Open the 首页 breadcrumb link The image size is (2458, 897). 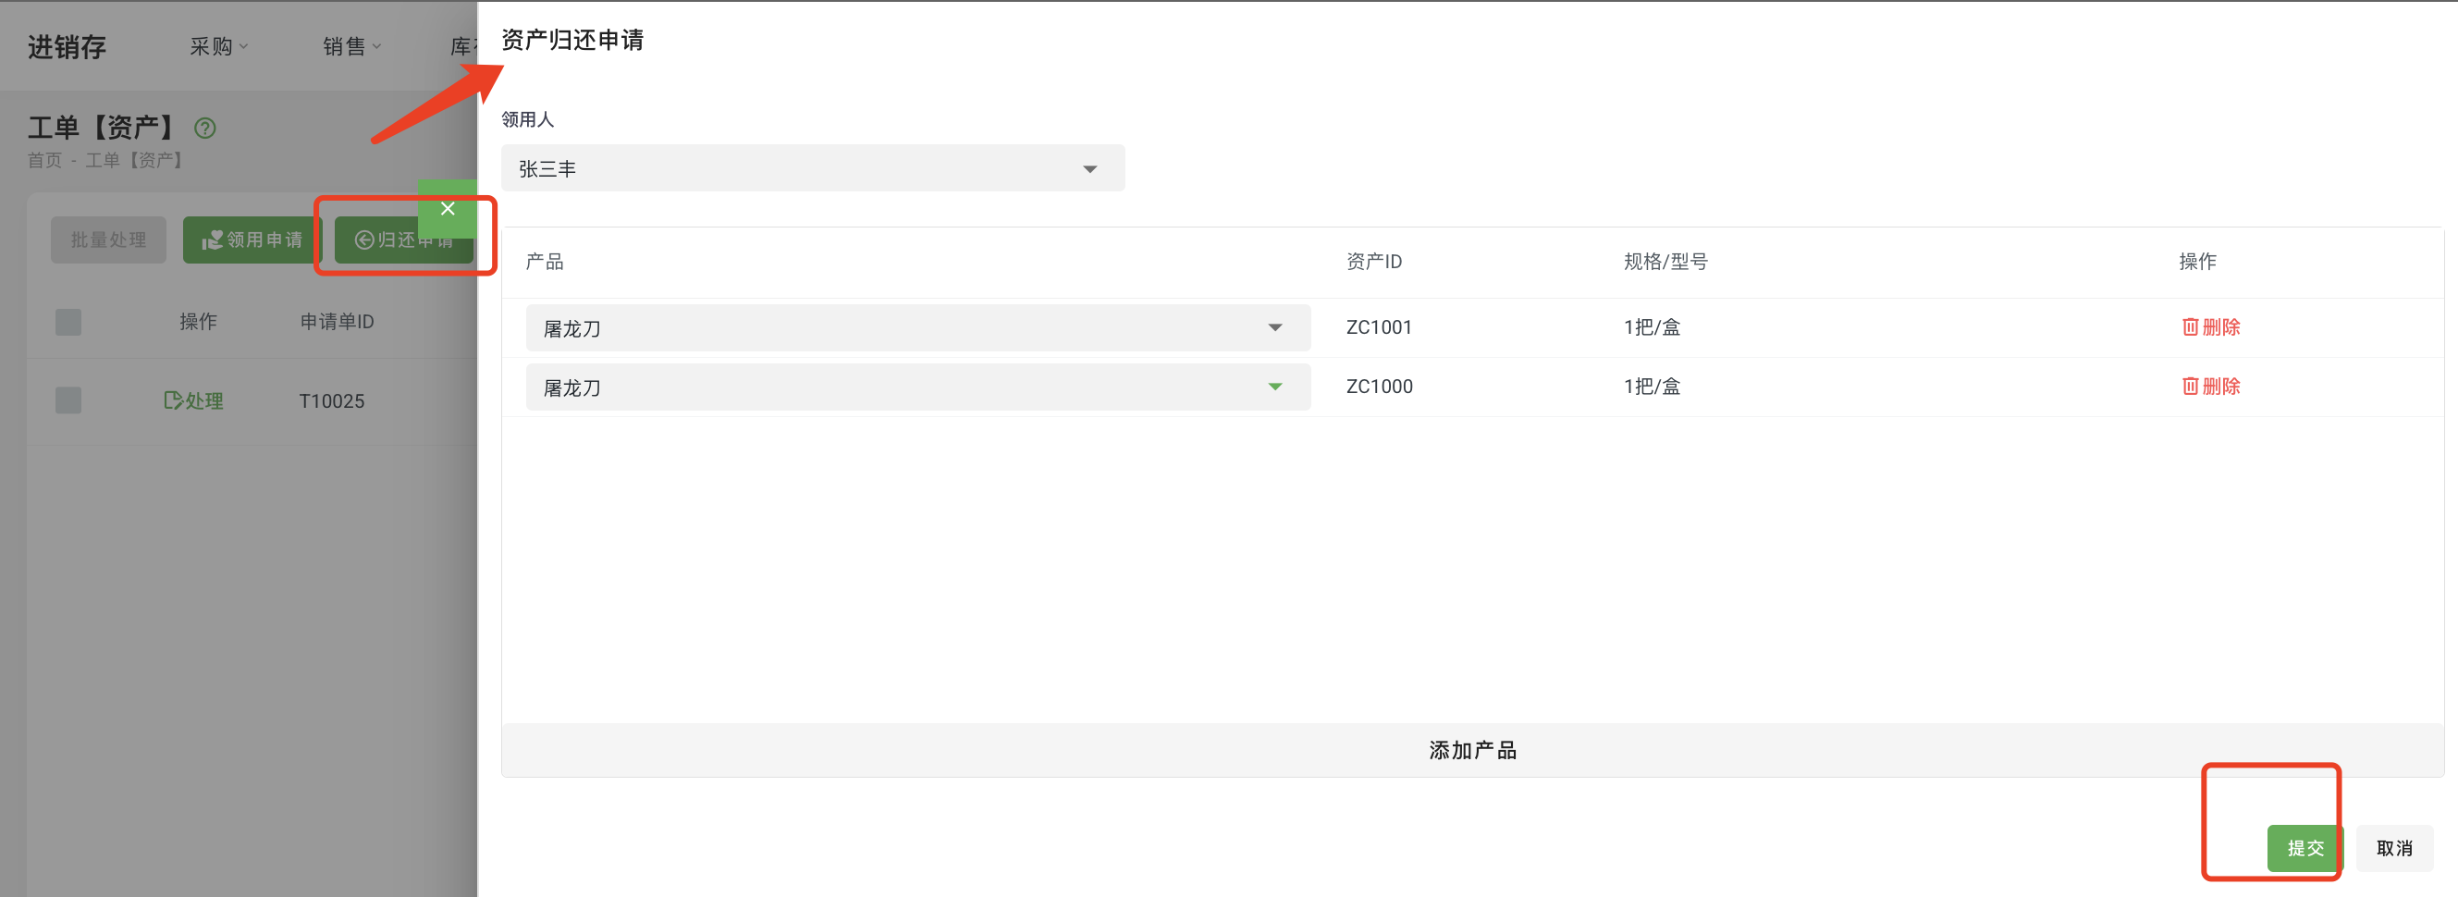(x=43, y=159)
